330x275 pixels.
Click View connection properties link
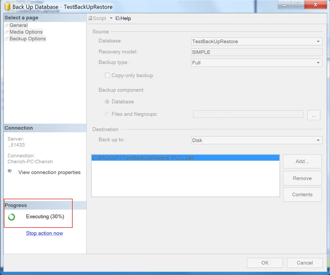49,172
